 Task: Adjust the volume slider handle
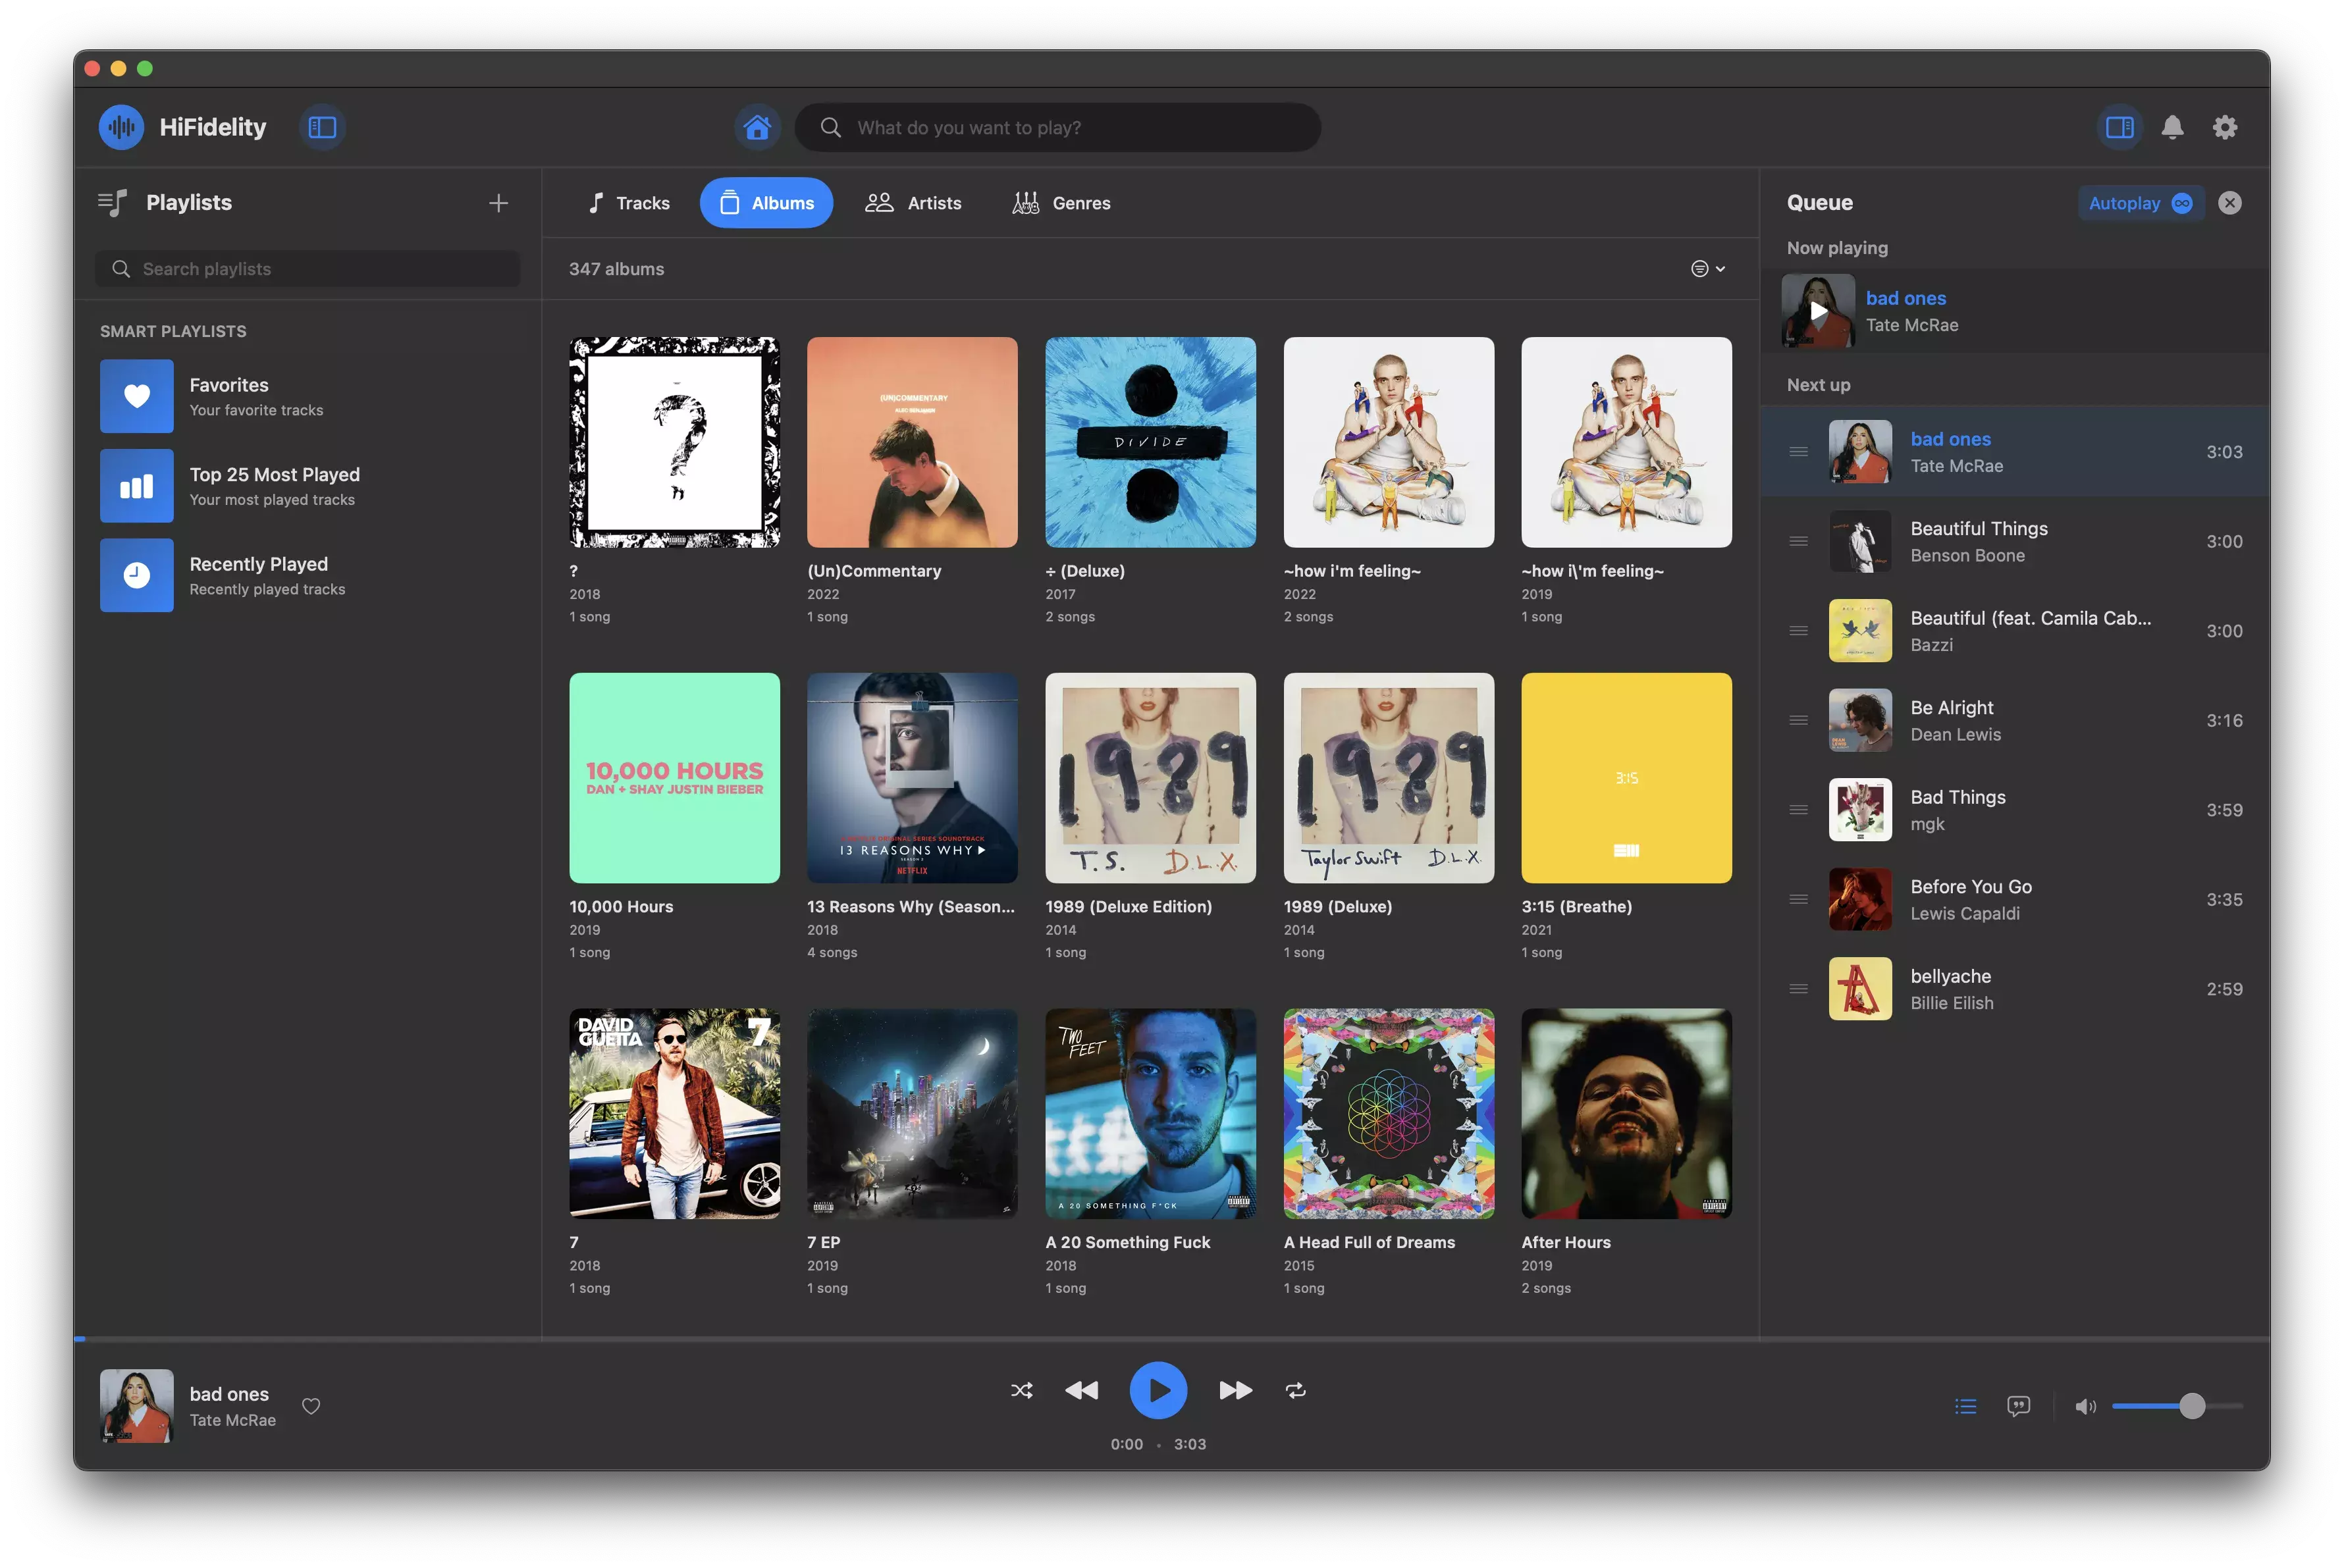pos(2191,1406)
